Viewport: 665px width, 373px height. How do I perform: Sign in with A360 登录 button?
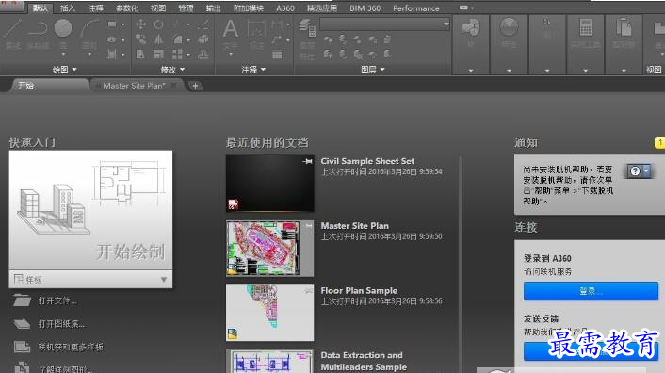tap(591, 291)
